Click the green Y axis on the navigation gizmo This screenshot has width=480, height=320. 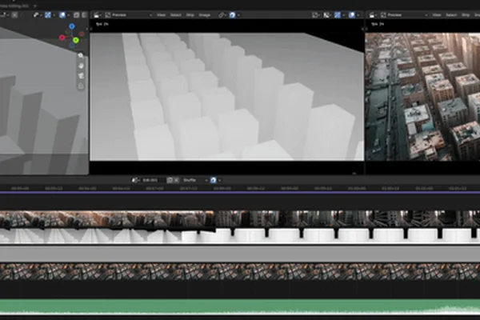(76, 40)
